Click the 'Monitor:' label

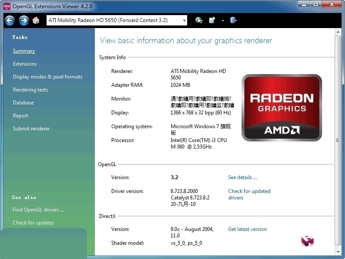tap(121, 99)
